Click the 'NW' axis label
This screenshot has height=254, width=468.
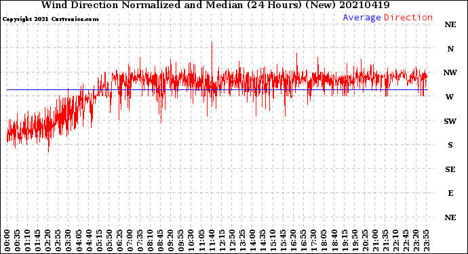click(450, 72)
